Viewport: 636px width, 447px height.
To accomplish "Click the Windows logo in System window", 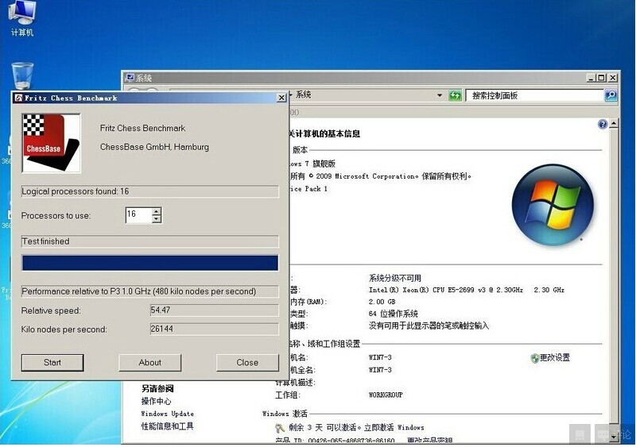I will 553,205.
